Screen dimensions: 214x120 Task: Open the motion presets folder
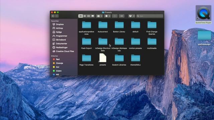[135, 41]
